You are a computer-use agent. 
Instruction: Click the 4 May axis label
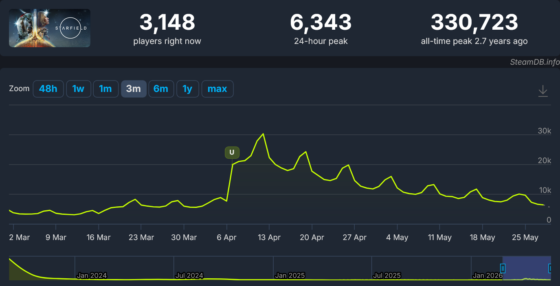[397, 237]
